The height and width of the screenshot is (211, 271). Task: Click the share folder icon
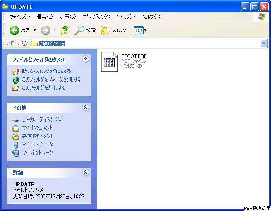pos(16,88)
